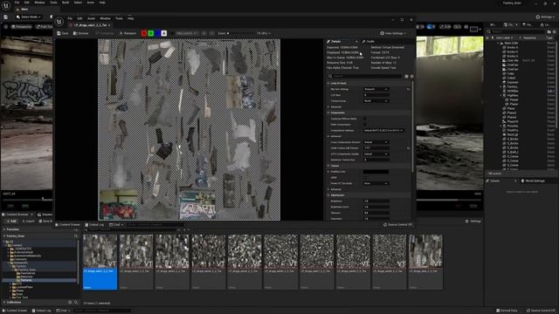Click the Reimport button in the texture editor
The height and width of the screenshot is (314, 559).
click(128, 33)
